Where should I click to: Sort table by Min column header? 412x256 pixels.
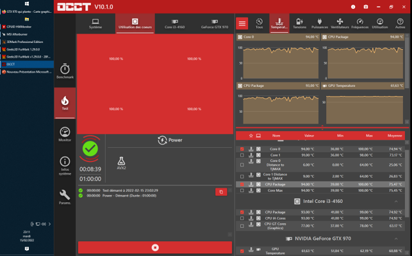click(340, 136)
